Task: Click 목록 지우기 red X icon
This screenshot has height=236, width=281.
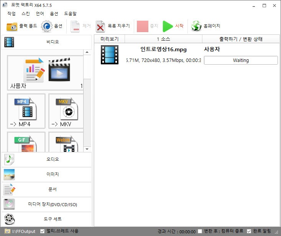Action: point(100,26)
